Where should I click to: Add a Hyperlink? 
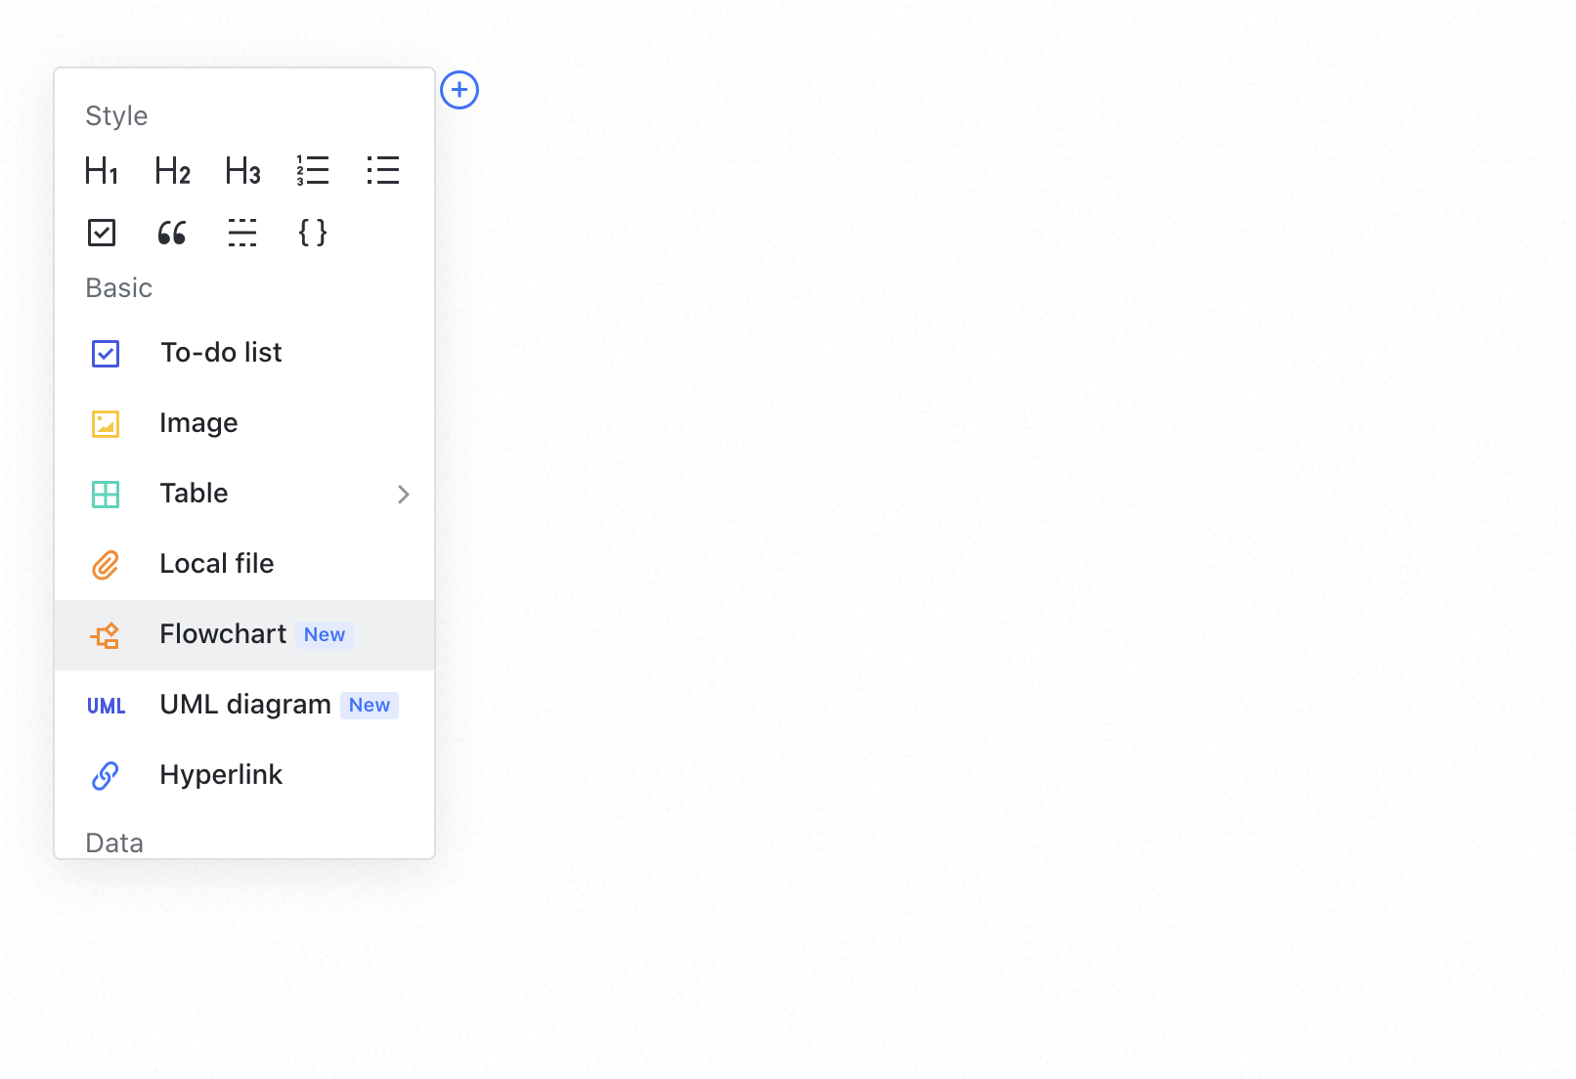point(221,775)
